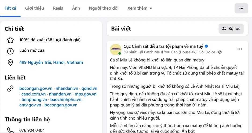Click the Thông tin liên hệ heading

pos(27,119)
